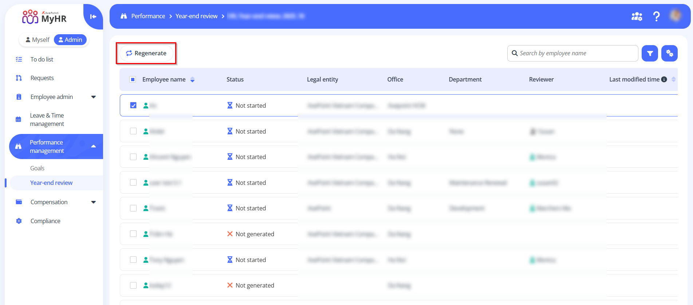
Task: Click the info icon beside Last modified time
Action: click(x=664, y=79)
